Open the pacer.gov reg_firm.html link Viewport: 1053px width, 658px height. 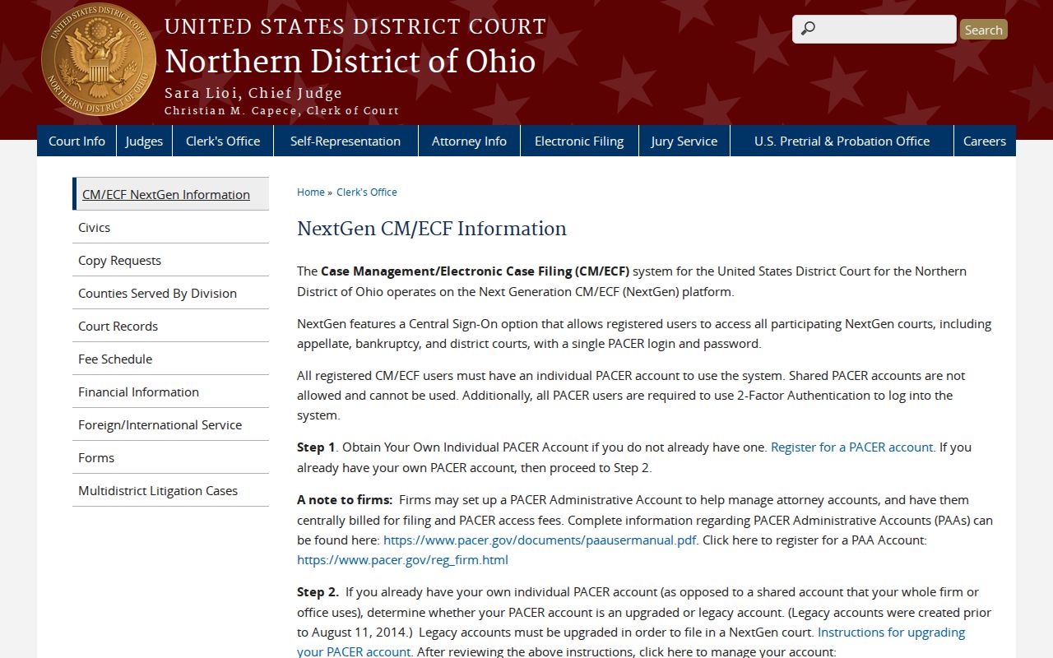pyautogui.click(x=402, y=560)
